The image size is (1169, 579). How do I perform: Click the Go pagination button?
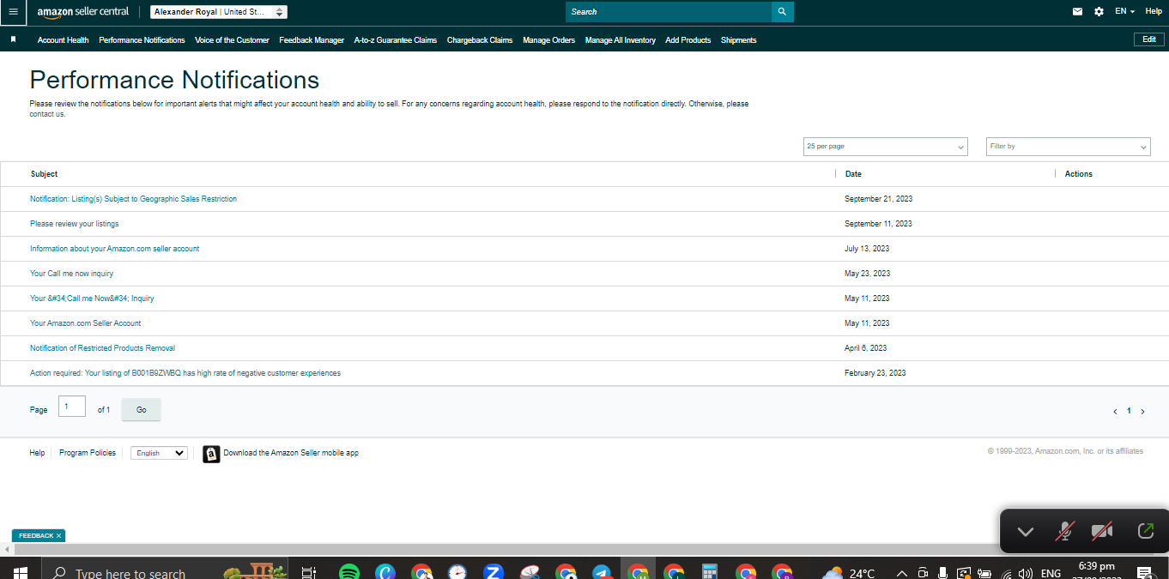[142, 410]
